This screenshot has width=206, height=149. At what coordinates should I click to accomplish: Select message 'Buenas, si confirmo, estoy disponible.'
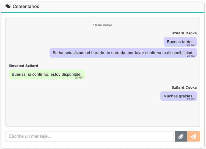[x=47, y=74]
